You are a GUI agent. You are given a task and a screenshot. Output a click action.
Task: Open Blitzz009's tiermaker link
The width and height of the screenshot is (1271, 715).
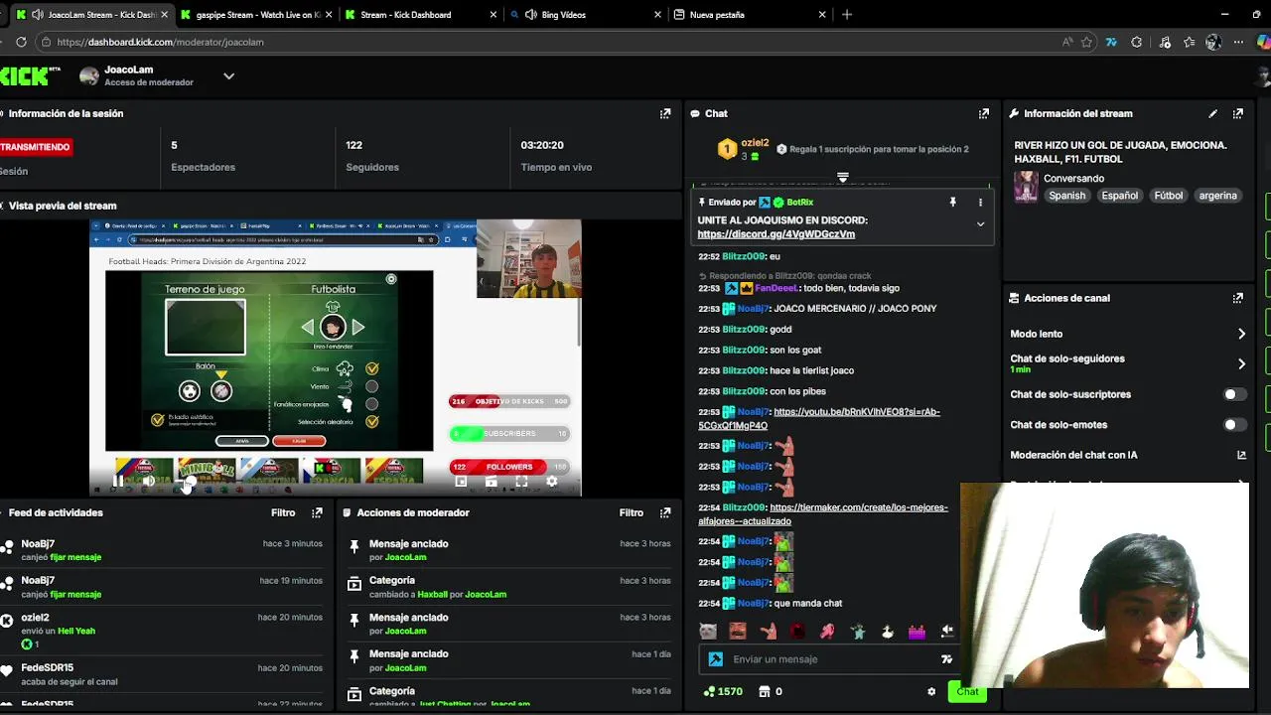pos(822,514)
